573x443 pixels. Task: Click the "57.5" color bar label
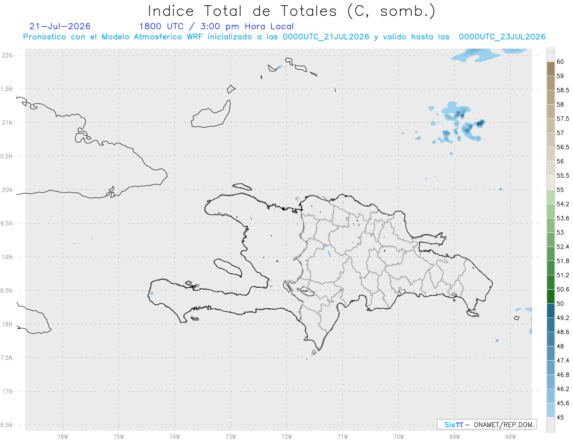[x=563, y=119]
